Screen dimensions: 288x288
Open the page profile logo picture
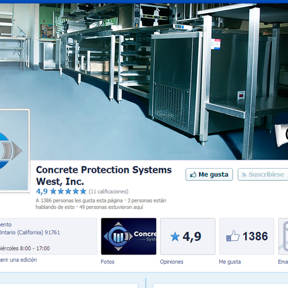14,151
